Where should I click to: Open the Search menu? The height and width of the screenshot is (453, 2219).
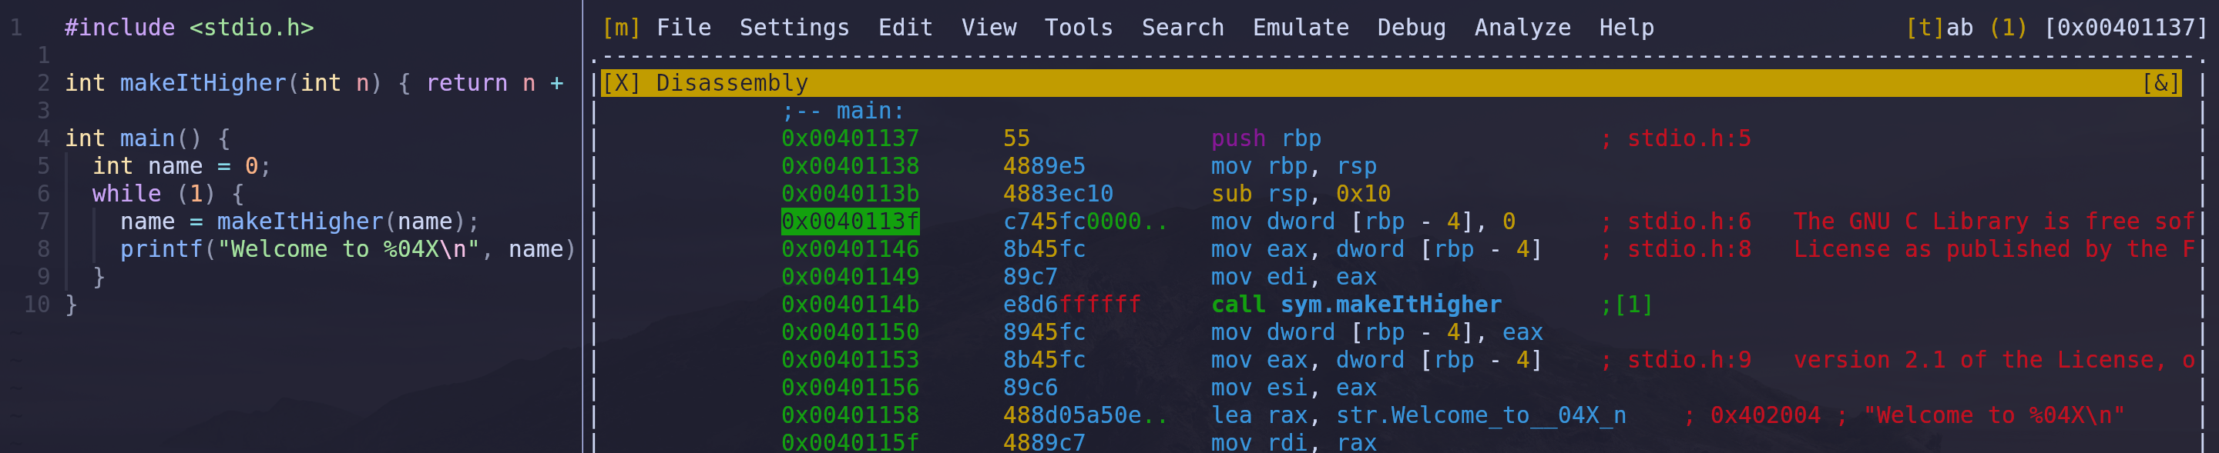pos(1182,28)
